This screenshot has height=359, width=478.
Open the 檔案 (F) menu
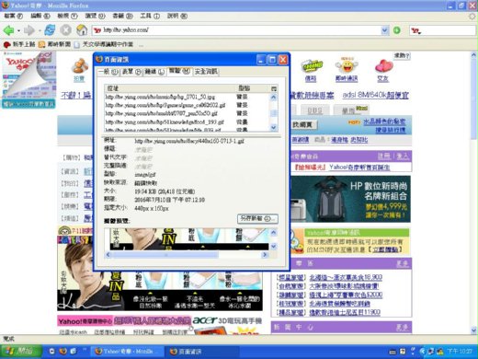14,16
